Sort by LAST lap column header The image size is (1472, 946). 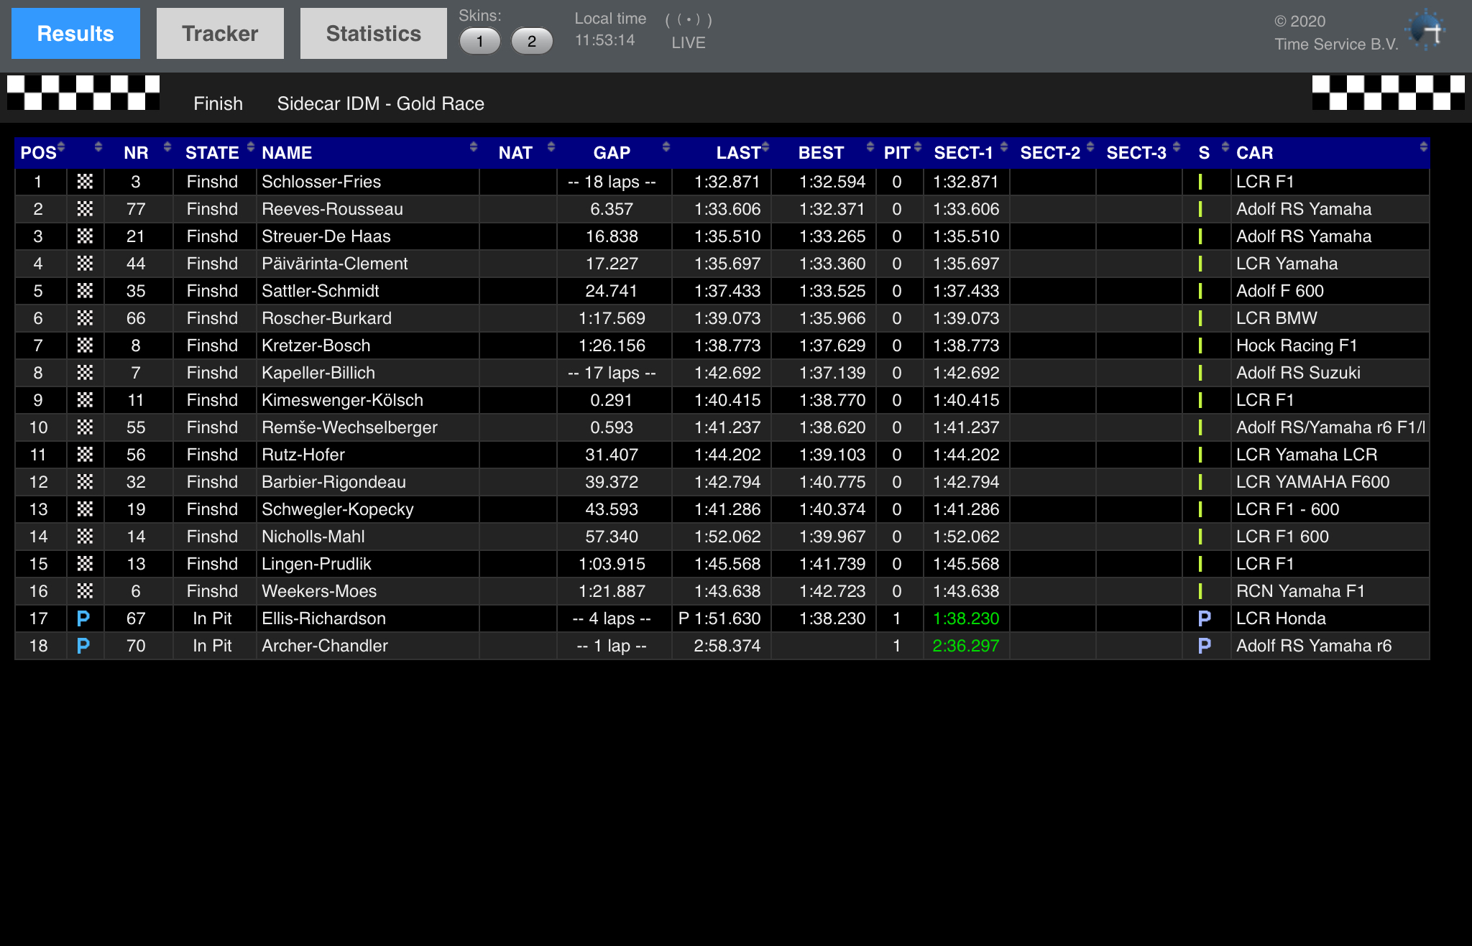722,152
